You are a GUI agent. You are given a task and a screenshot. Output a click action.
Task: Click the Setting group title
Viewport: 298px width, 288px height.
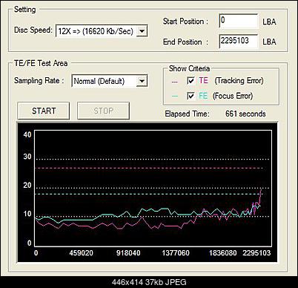24,10
